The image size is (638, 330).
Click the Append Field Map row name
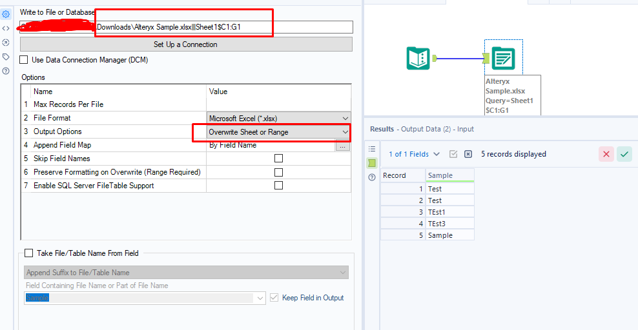click(62, 145)
